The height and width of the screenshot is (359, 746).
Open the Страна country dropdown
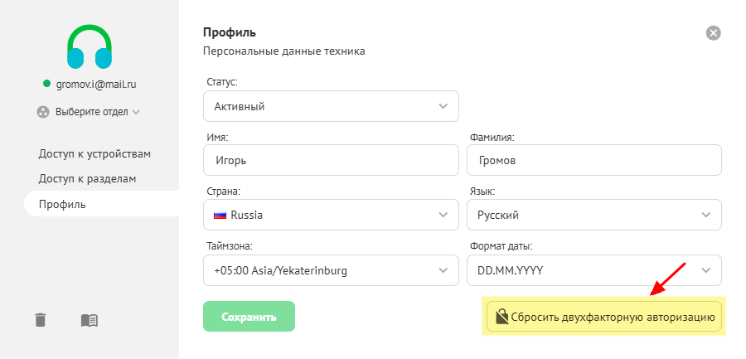point(331,215)
